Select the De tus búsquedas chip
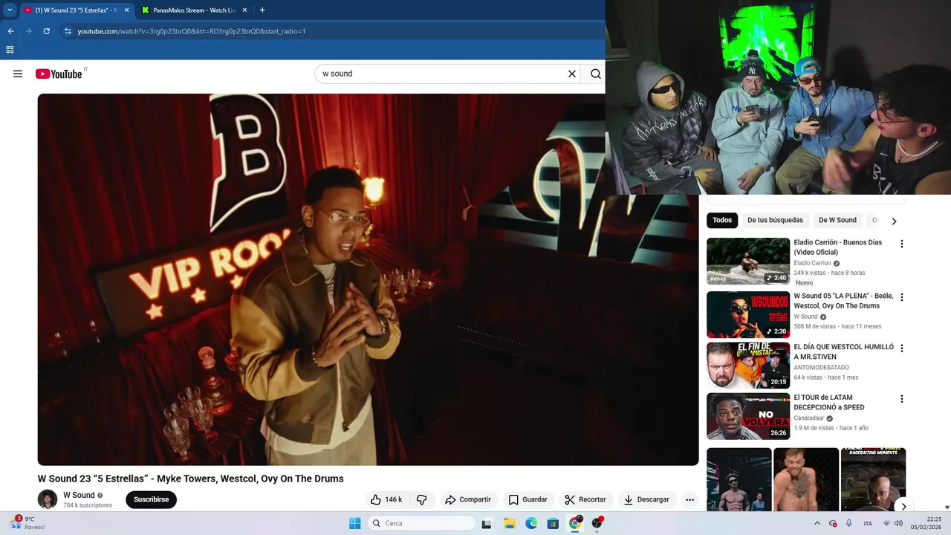Viewport: 951px width, 535px height. click(775, 220)
